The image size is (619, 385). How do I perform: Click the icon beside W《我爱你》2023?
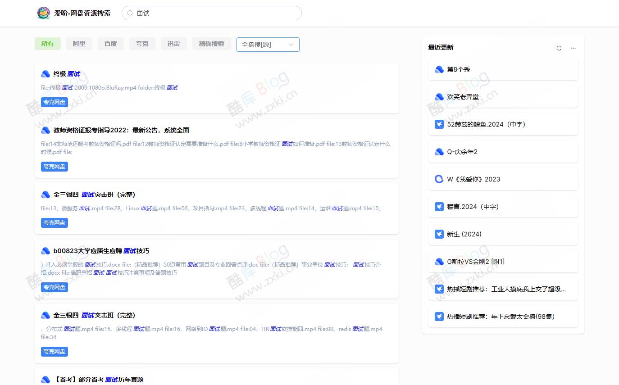pyautogui.click(x=439, y=179)
